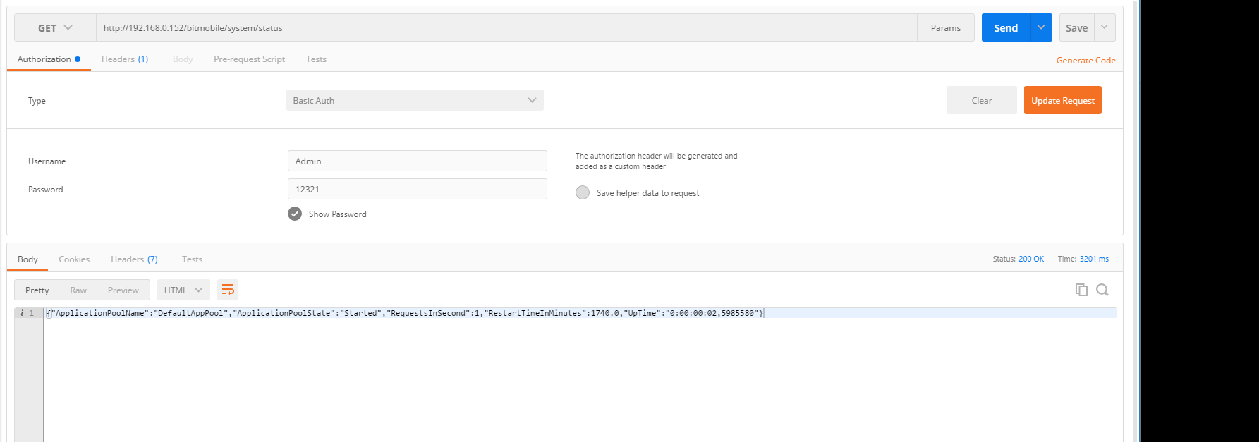The width and height of the screenshot is (1259, 442).
Task: Expand the Basic Auth type dropdown
Action: click(415, 100)
